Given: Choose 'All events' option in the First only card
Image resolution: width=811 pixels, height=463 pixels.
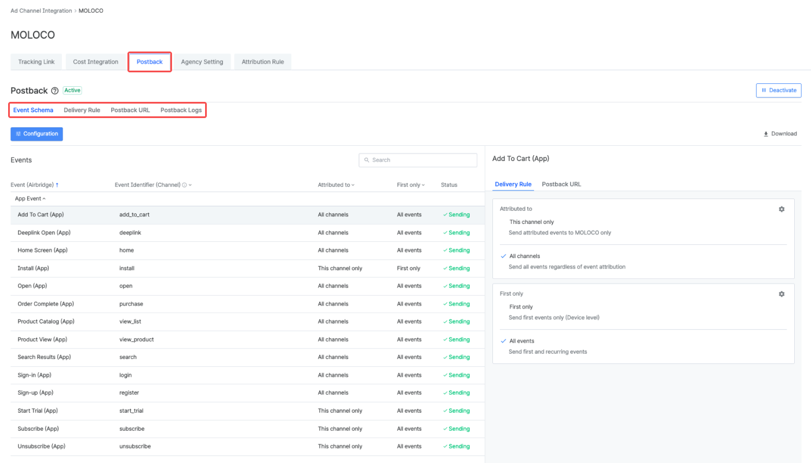Looking at the screenshot, I should click(522, 341).
